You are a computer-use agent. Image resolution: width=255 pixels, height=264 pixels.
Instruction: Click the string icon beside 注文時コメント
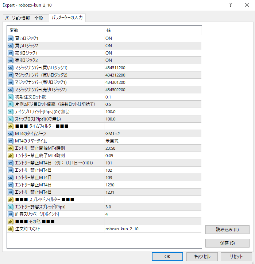[x=11, y=229]
